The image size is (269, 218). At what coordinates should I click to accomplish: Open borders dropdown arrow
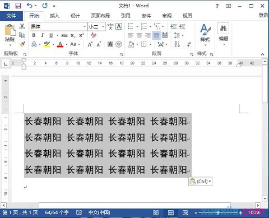click(150, 44)
